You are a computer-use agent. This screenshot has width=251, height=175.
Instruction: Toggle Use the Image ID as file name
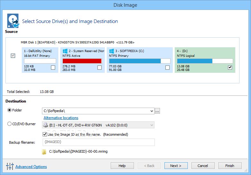coord(45,134)
